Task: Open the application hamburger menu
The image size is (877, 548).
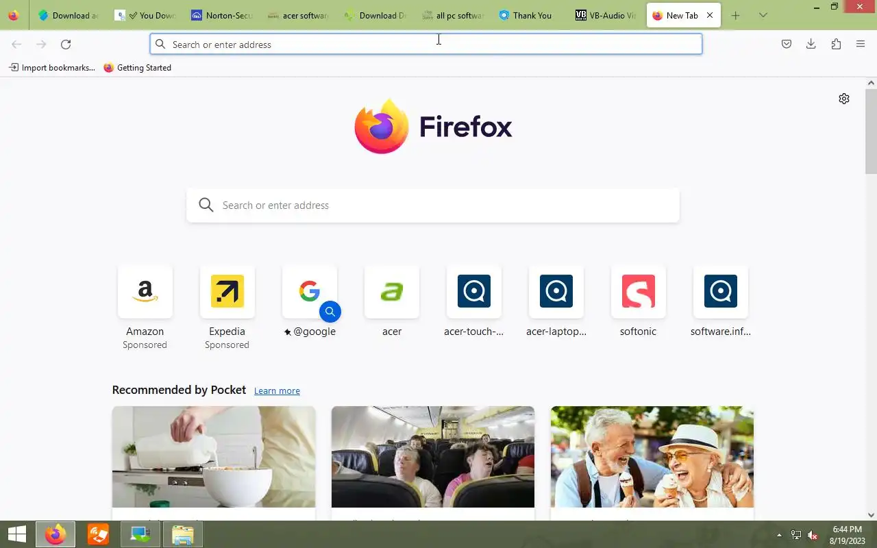Action: click(x=861, y=45)
